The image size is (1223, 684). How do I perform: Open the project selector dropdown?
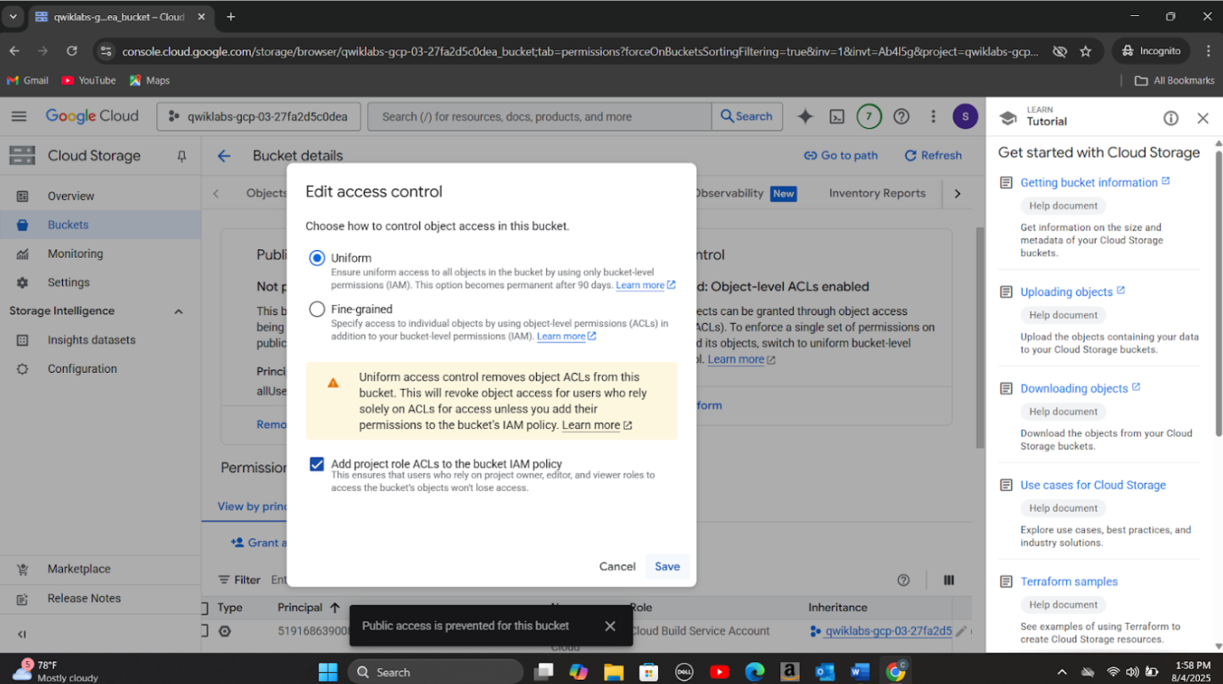point(259,117)
